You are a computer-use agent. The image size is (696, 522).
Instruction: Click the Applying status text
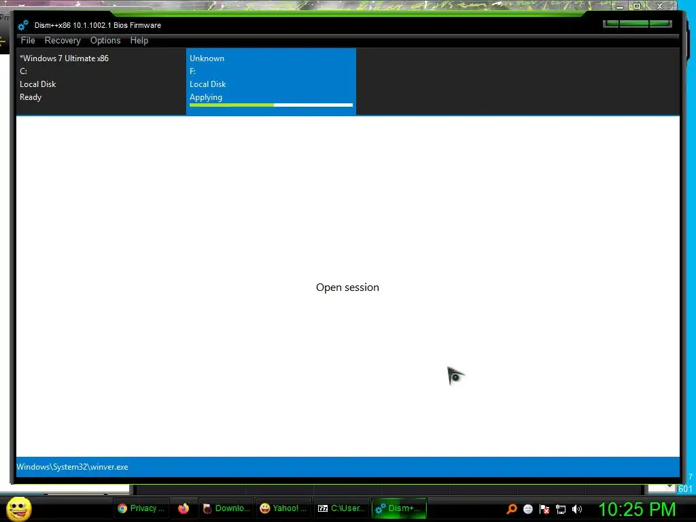tap(206, 97)
